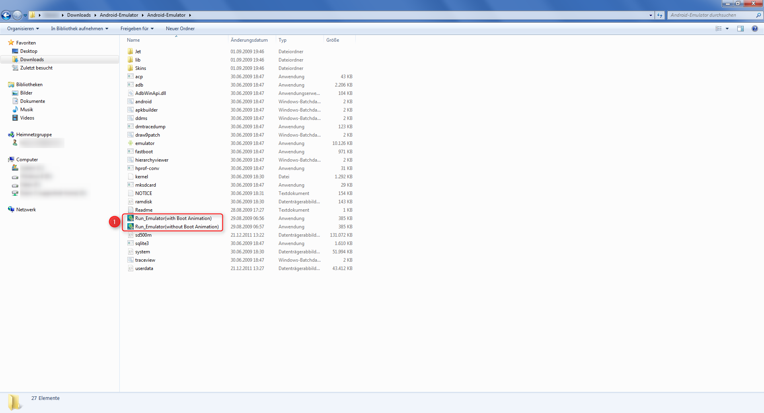Select the adb application
Image resolution: width=764 pixels, height=413 pixels.
coord(139,85)
